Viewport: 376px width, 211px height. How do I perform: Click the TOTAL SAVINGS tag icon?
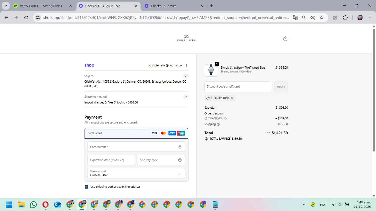click(206, 139)
